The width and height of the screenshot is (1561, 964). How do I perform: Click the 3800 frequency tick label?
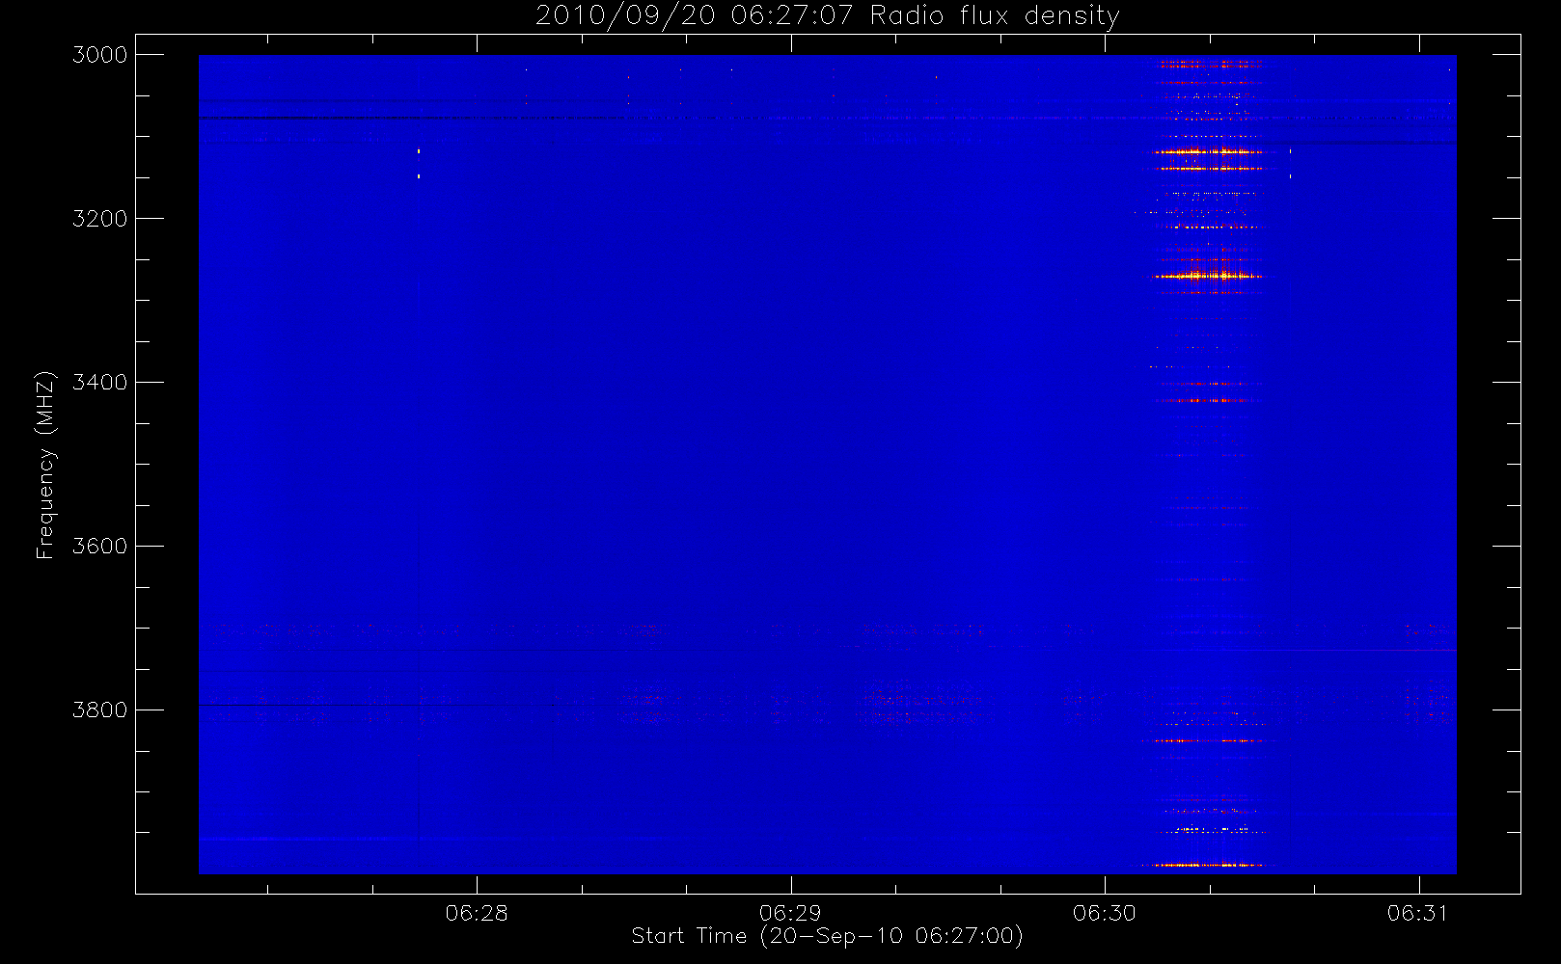point(100,710)
